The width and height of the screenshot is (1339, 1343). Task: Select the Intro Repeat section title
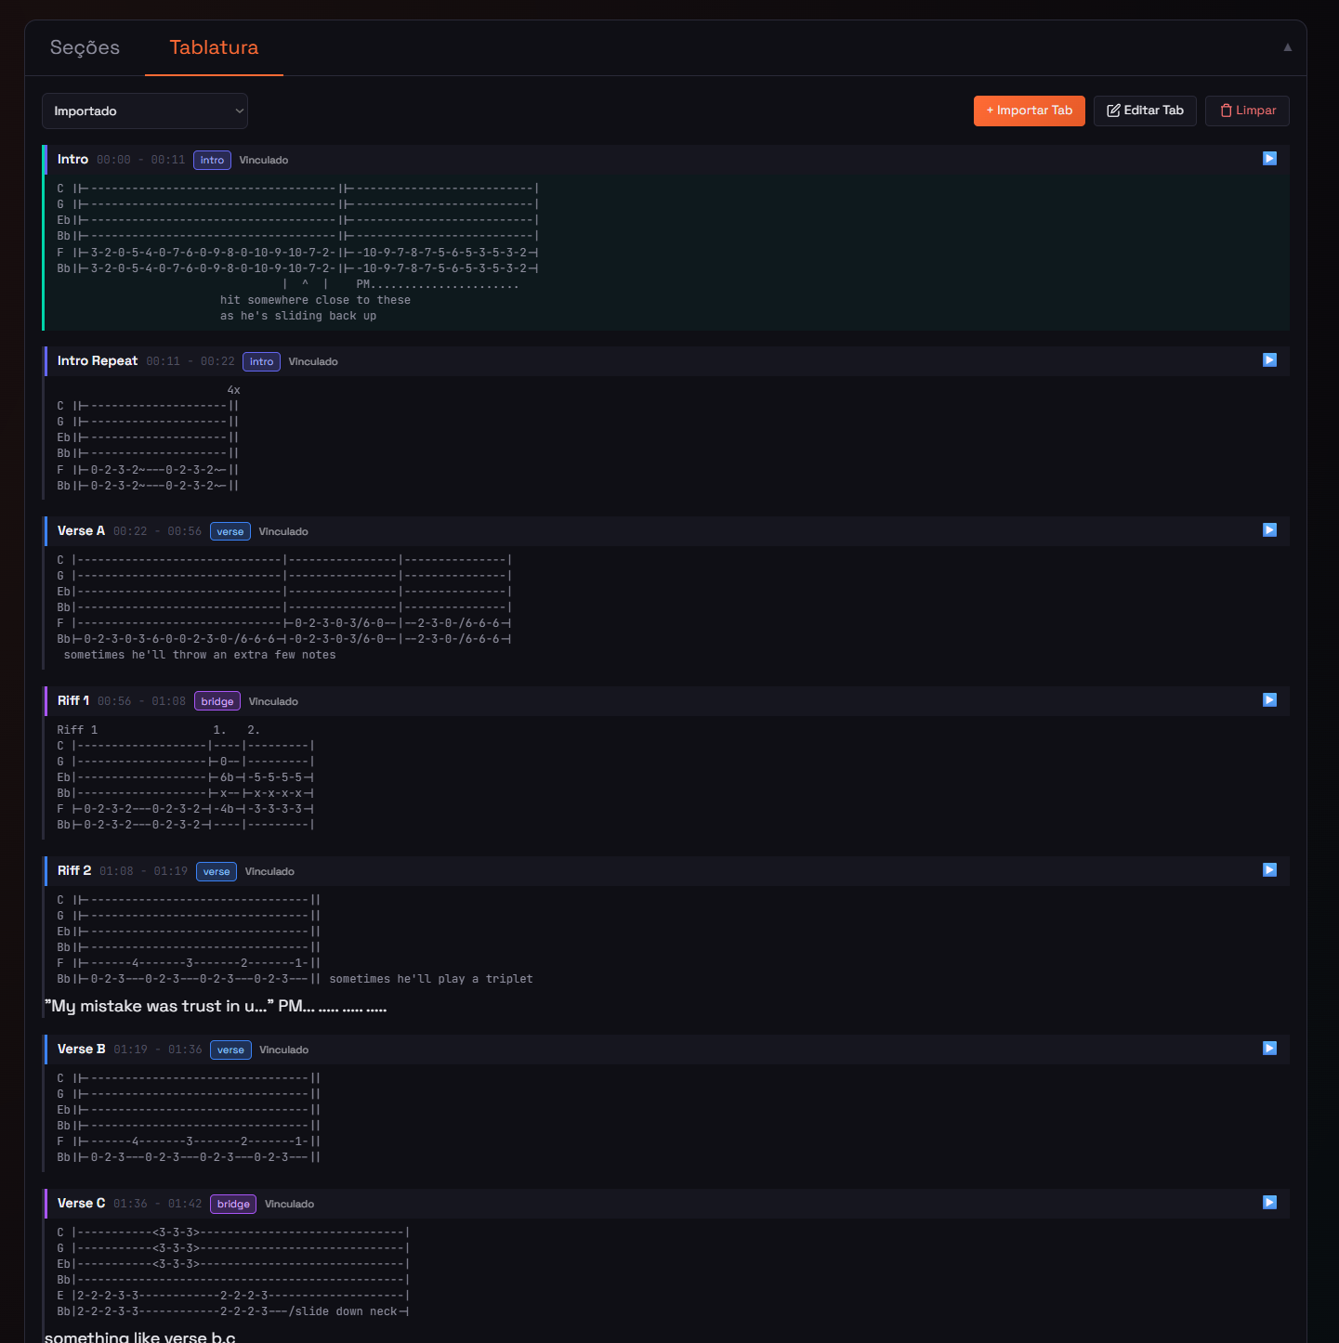[98, 360]
